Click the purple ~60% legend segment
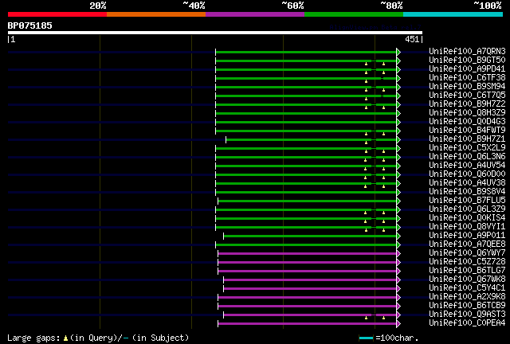This screenshot has width=510, height=344. click(x=255, y=14)
